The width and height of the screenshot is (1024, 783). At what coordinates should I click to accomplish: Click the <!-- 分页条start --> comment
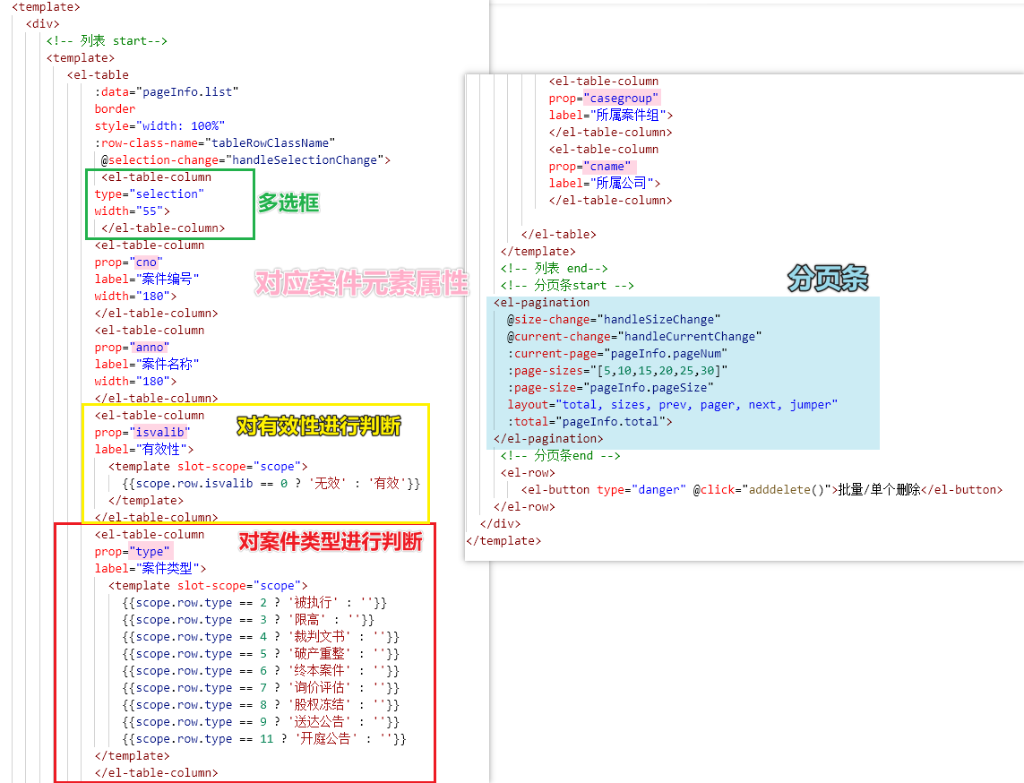point(567,286)
